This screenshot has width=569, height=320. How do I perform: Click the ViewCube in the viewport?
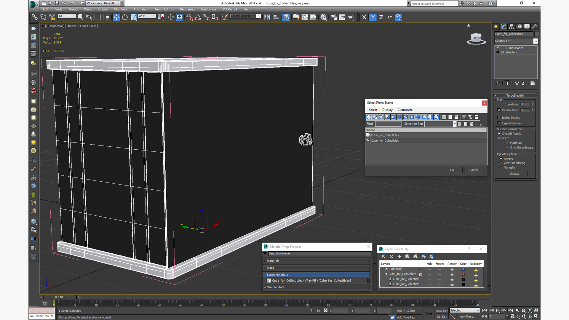[x=476, y=39]
